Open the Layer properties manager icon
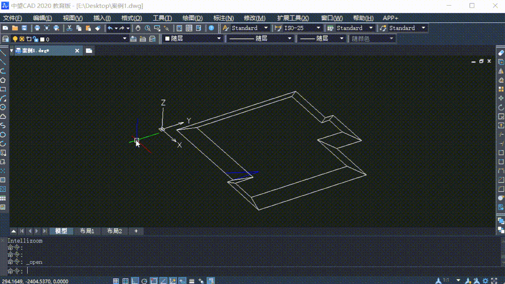This screenshot has height=284, width=505. (x=6, y=39)
